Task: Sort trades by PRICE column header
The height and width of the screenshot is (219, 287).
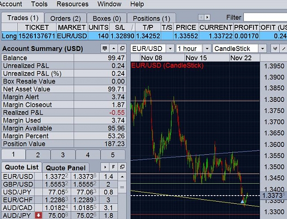Action: (186, 28)
